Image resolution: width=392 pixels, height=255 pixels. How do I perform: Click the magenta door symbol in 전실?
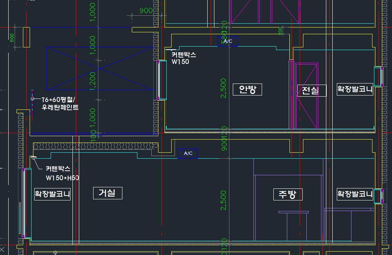[x=307, y=96]
